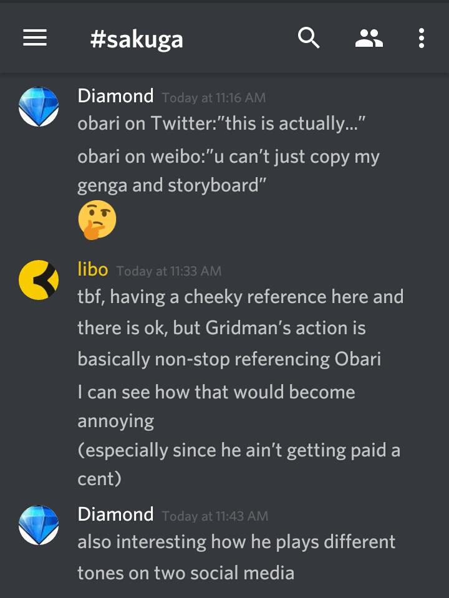Open the profile for username libo

click(93, 269)
